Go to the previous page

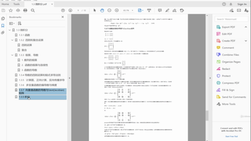click(x=63, y=11)
